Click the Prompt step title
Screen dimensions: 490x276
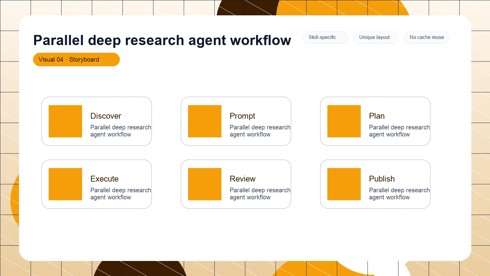[242, 116]
